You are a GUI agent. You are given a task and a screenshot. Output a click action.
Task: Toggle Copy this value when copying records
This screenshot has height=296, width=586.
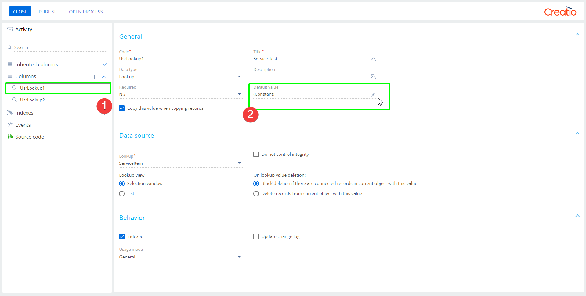[x=122, y=108]
